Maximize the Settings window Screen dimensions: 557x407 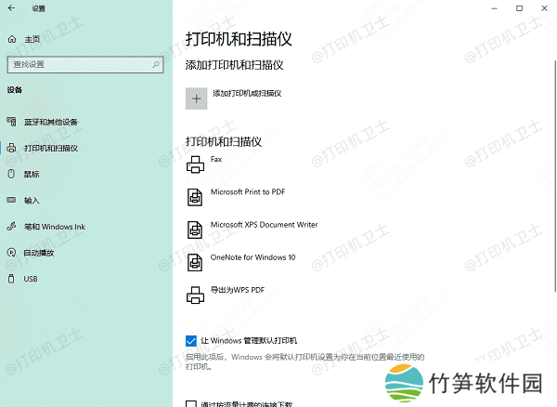(x=519, y=8)
